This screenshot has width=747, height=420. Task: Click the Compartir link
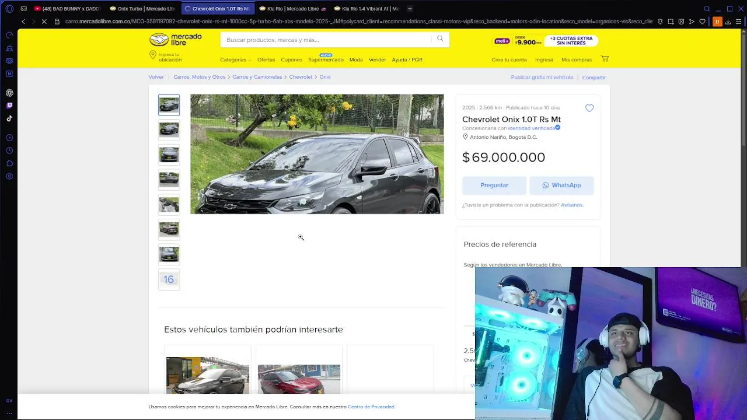click(x=594, y=78)
